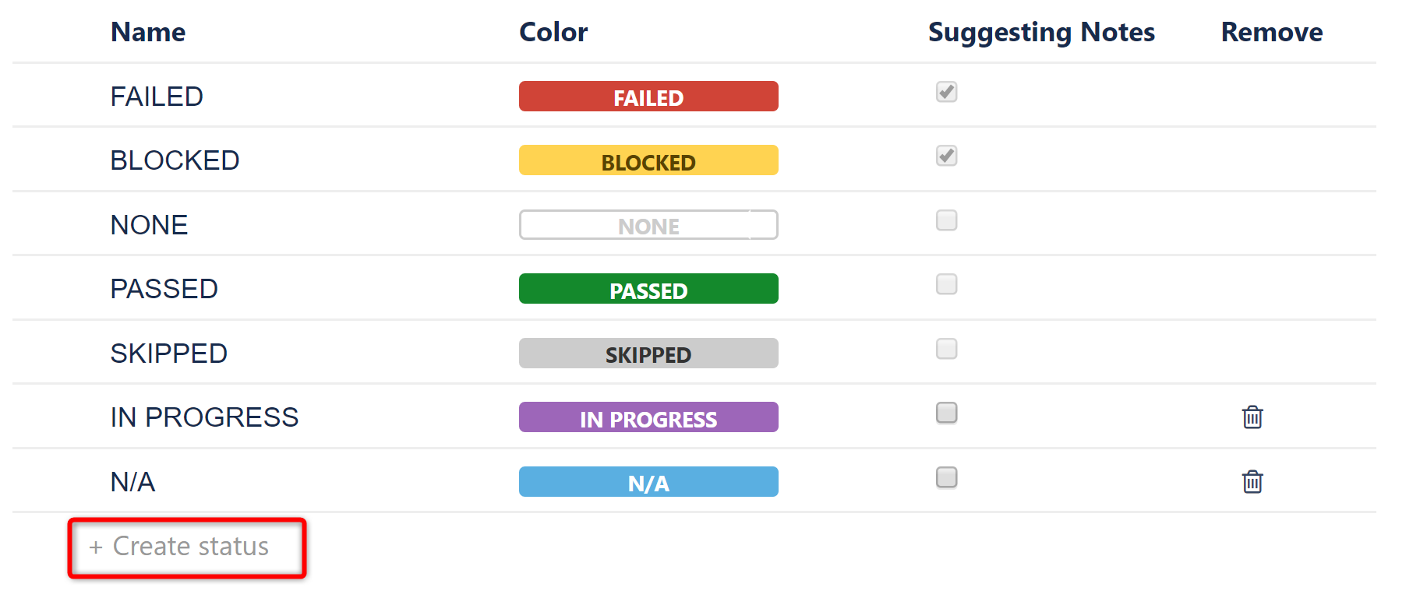Select the yellow BLOCKED color badge
1427x591 pixels.
648,160
